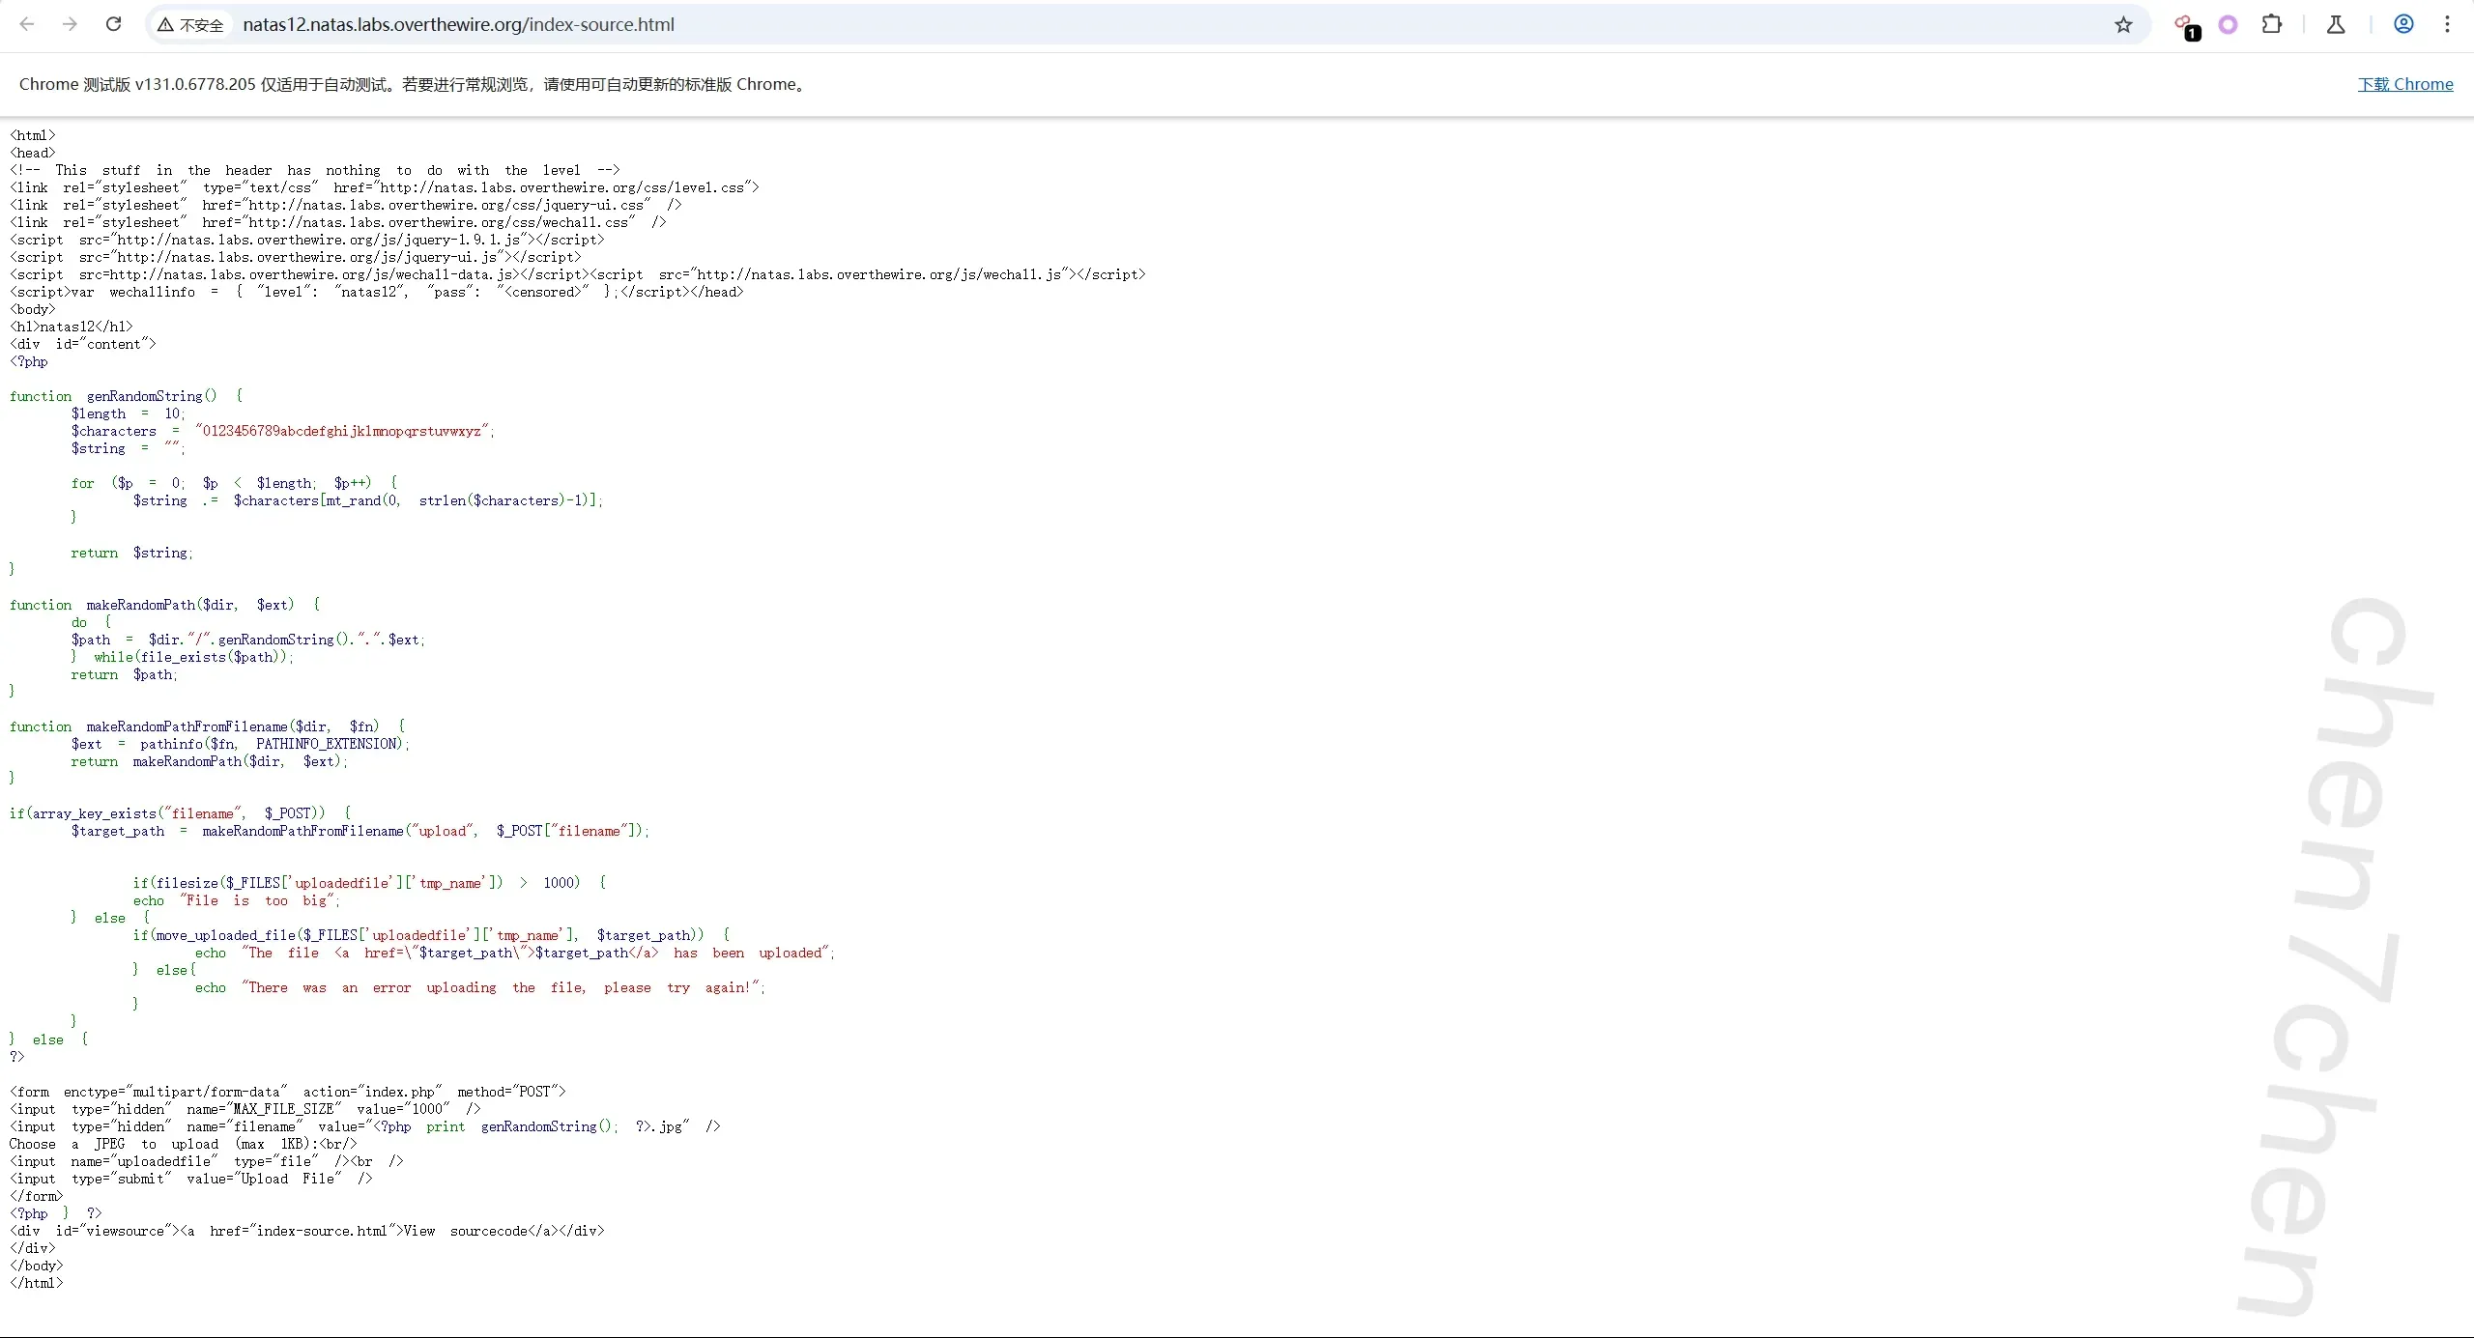
Task: Open the Extensions puzzle-piece menu
Action: pyautogui.click(x=2272, y=25)
